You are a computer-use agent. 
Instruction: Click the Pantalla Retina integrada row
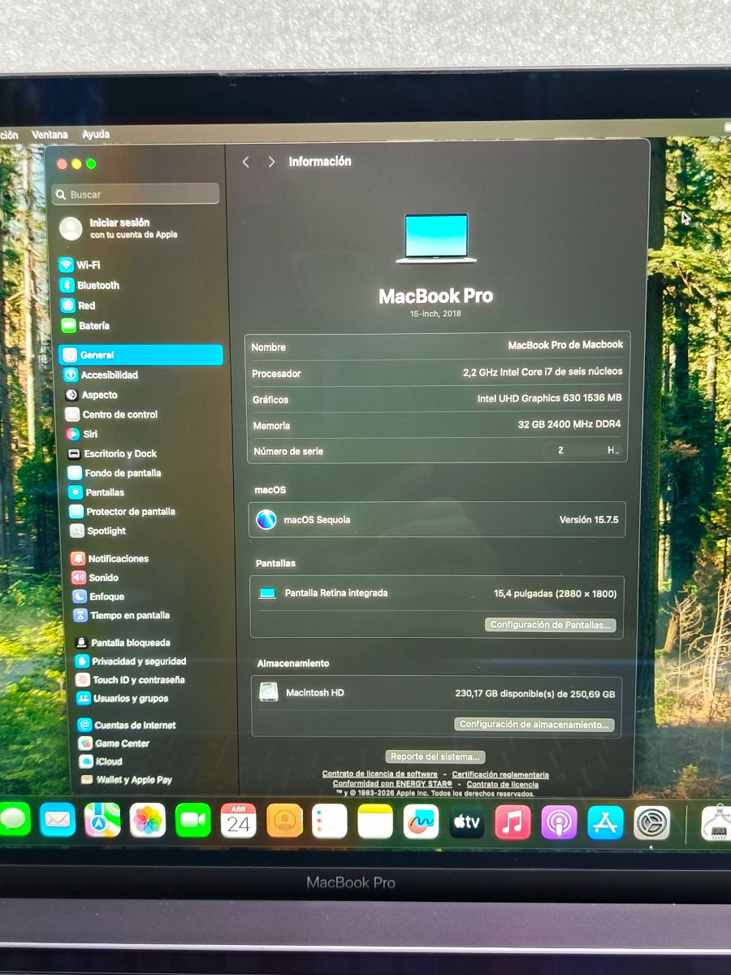click(x=437, y=593)
